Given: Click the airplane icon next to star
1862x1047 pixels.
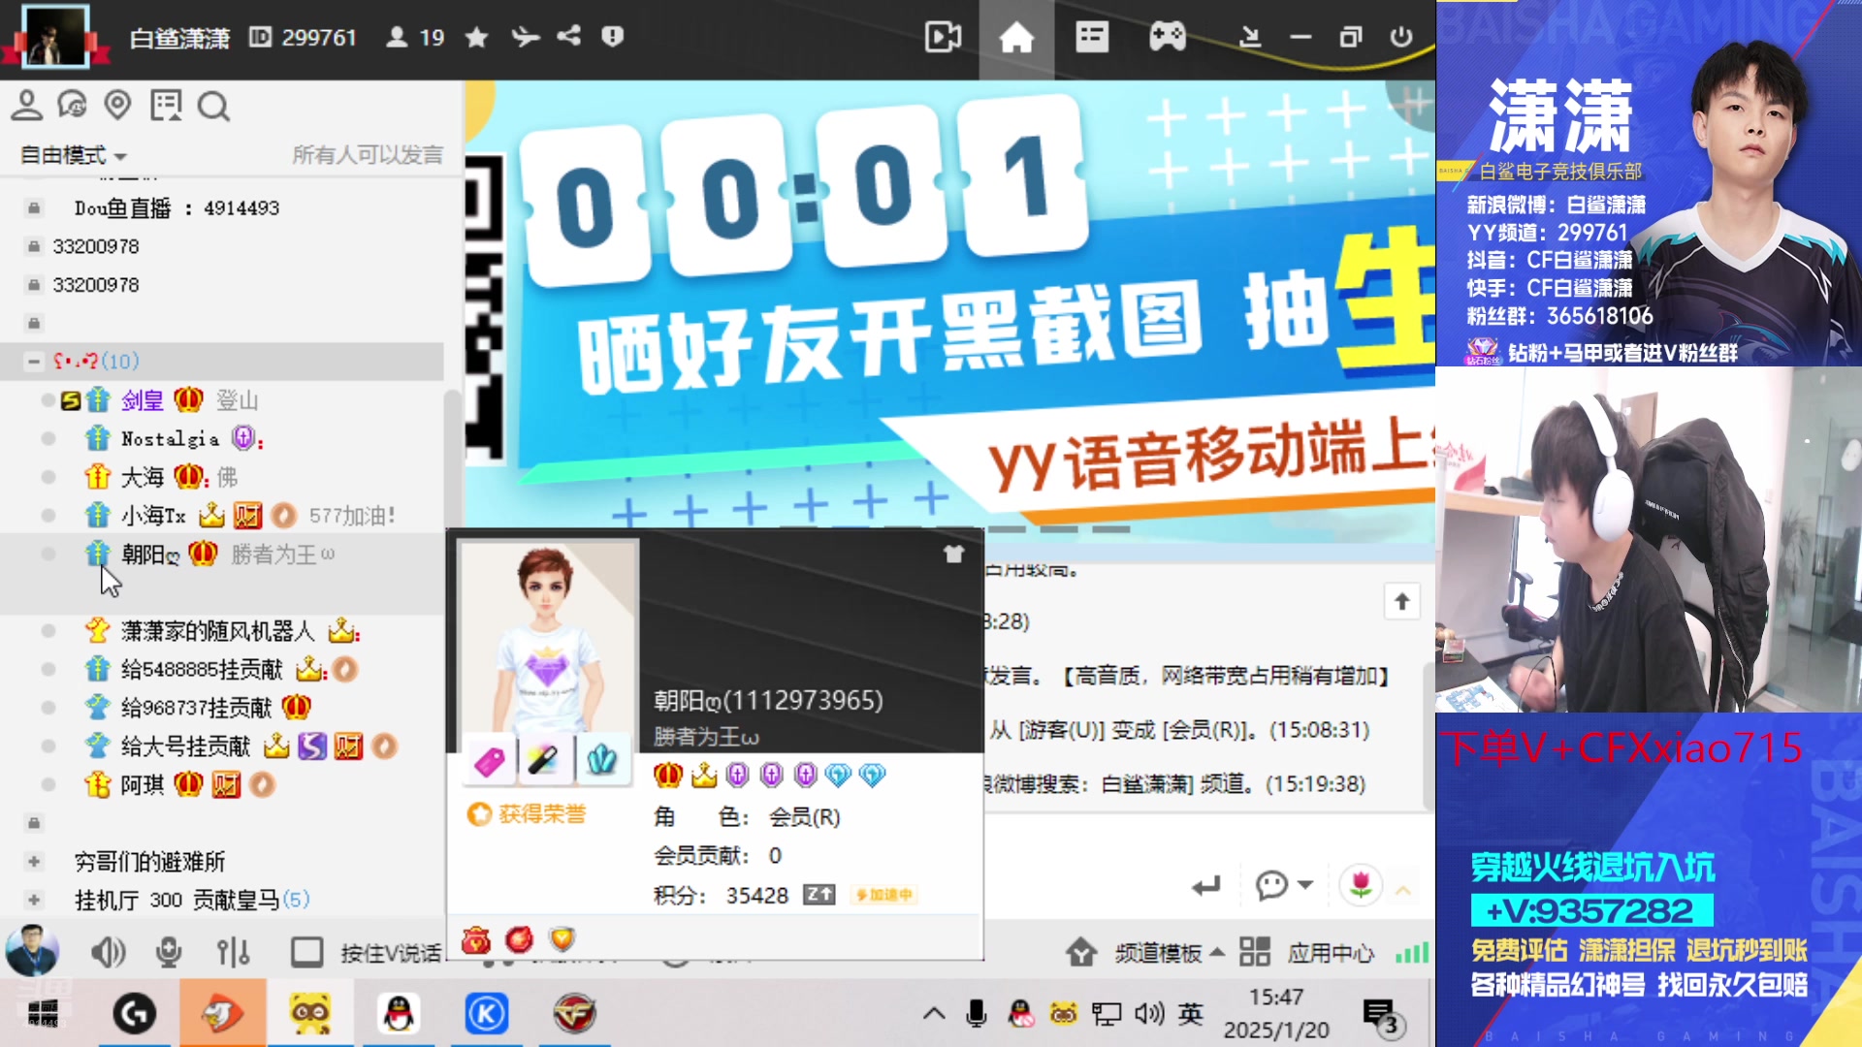Looking at the screenshot, I should point(525,37).
